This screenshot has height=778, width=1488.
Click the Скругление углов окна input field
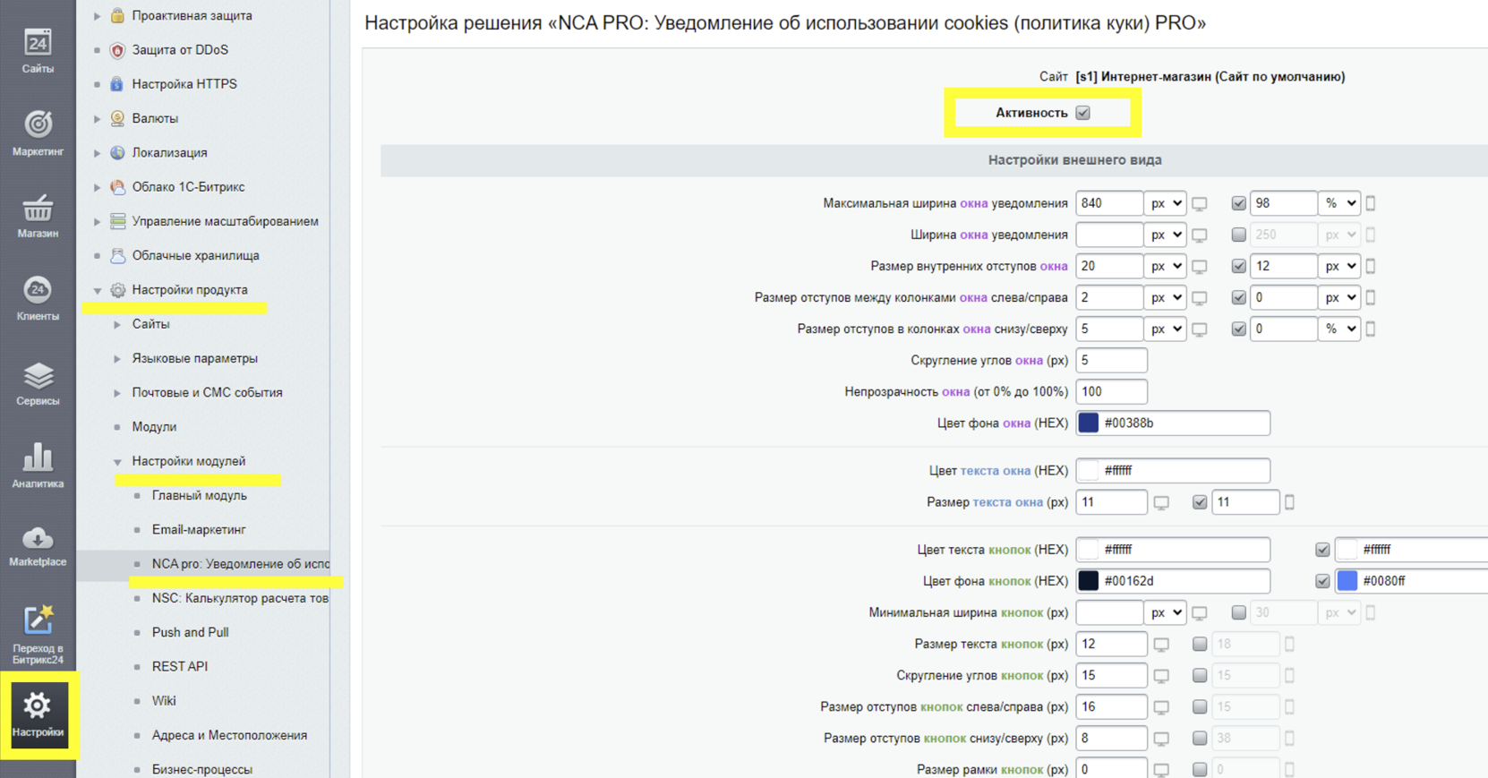click(x=1111, y=360)
